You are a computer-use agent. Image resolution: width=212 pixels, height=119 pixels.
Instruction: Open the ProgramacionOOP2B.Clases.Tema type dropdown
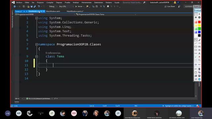pyautogui.click(x=106, y=15)
